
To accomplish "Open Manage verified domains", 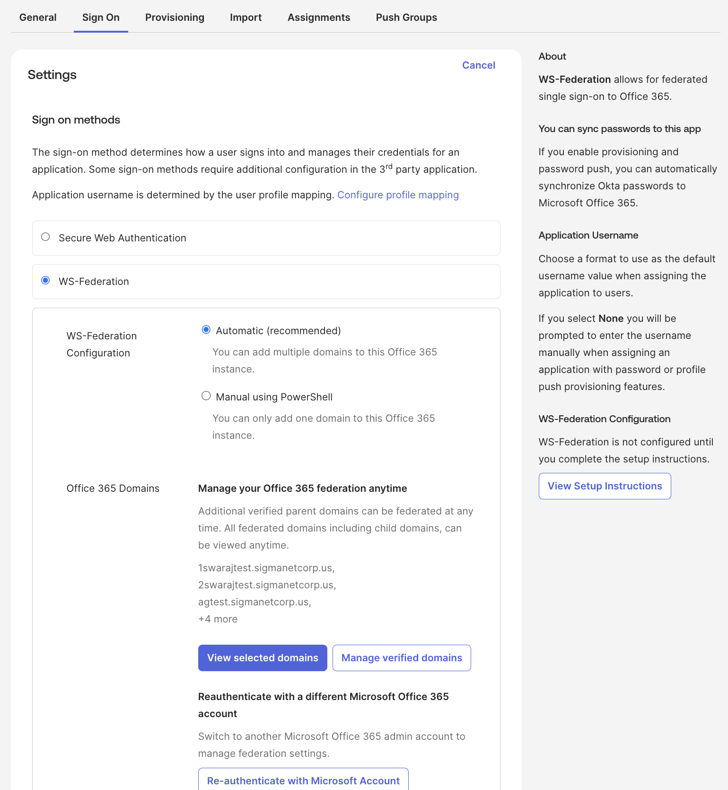I will (x=402, y=658).
